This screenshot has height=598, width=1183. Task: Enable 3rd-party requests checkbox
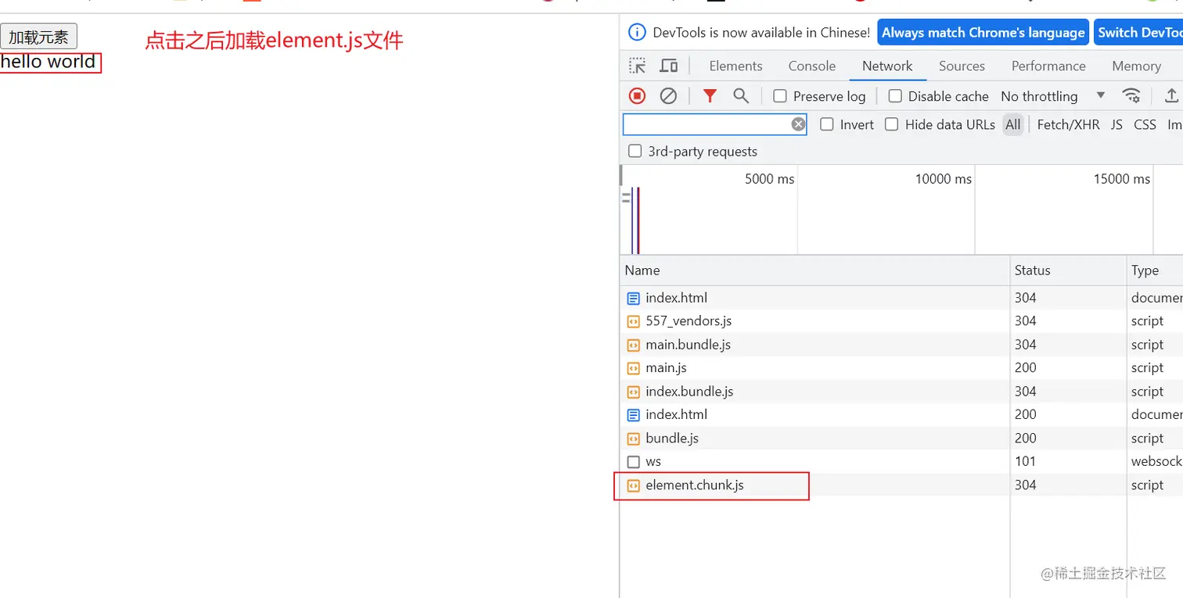tap(635, 151)
